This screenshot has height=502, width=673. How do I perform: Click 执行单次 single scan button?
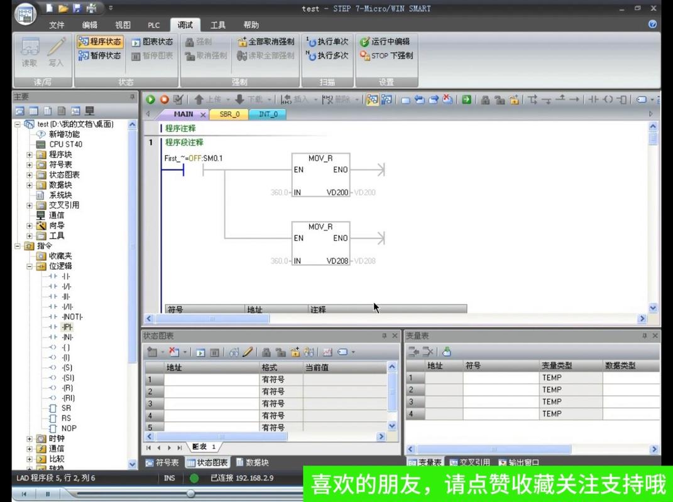pos(327,41)
